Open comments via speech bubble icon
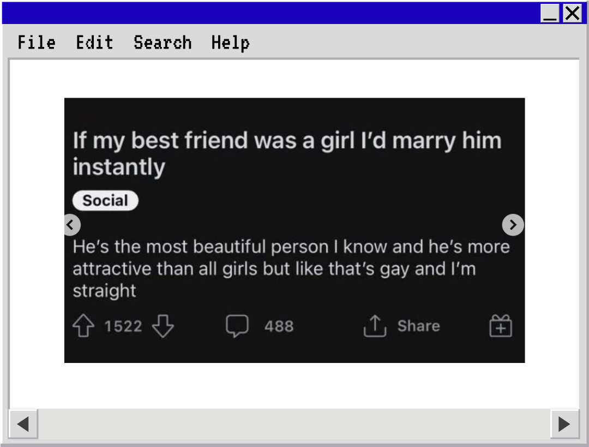 click(237, 326)
